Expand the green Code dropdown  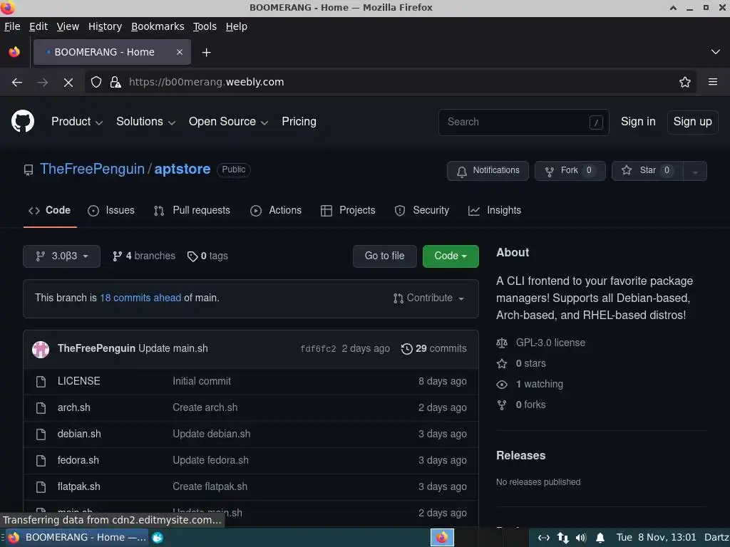451,256
